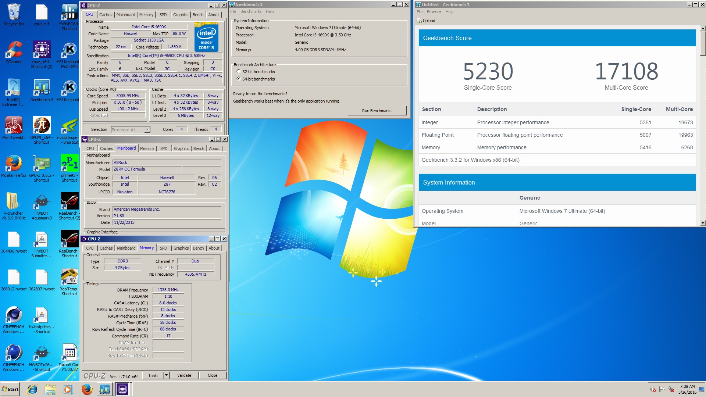Image resolution: width=706 pixels, height=397 pixels.
Task: Open Windows Media Player taskbar icon
Action: tap(68, 389)
